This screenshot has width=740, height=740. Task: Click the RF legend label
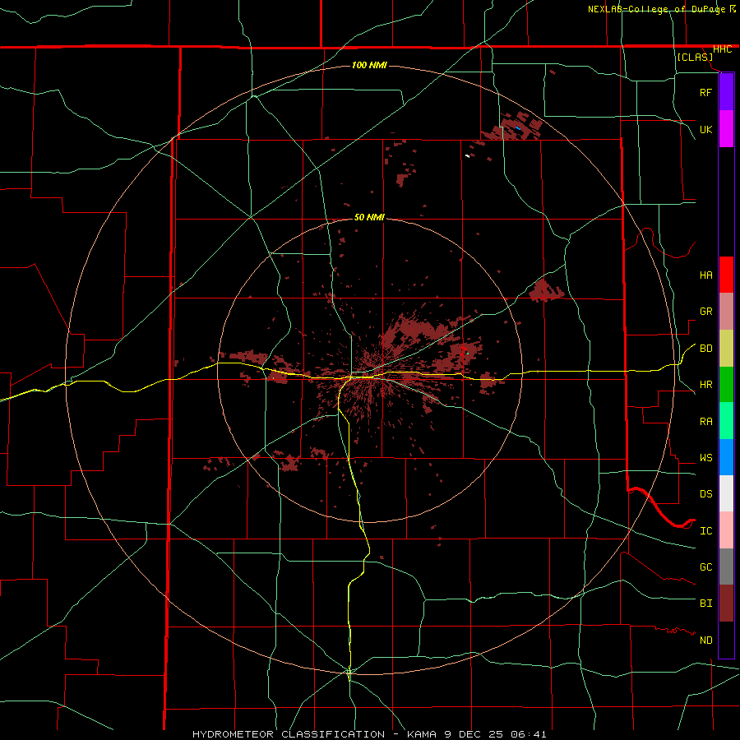click(705, 92)
